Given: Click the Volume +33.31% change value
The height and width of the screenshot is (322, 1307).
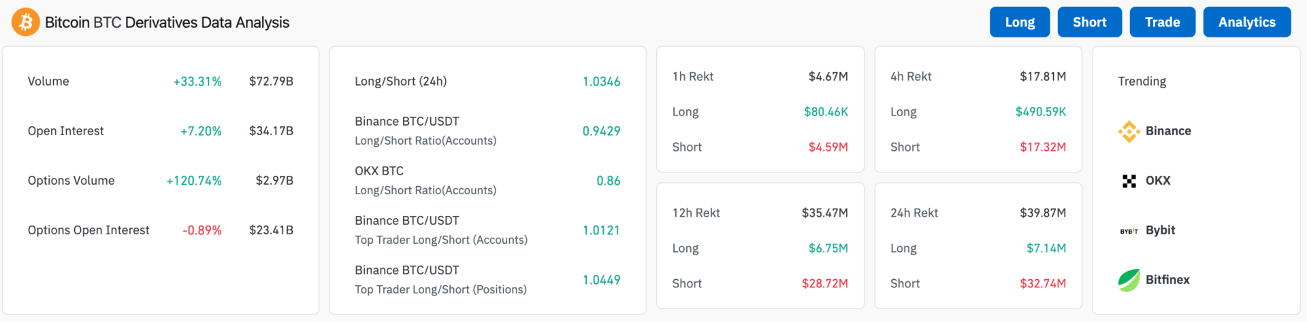Looking at the screenshot, I should [197, 82].
